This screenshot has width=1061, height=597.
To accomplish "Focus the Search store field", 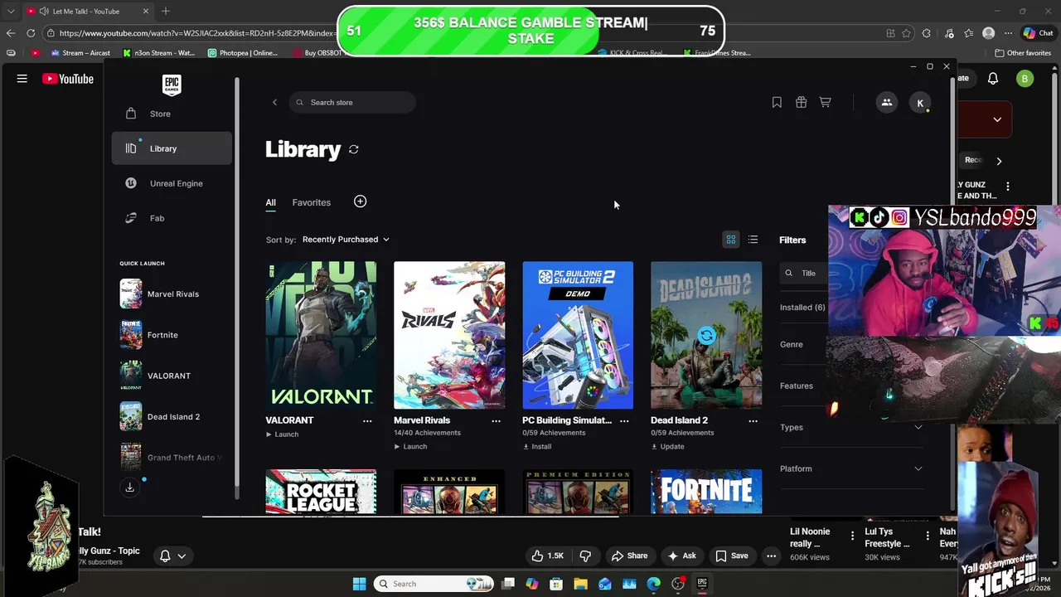I will pyautogui.click(x=353, y=102).
